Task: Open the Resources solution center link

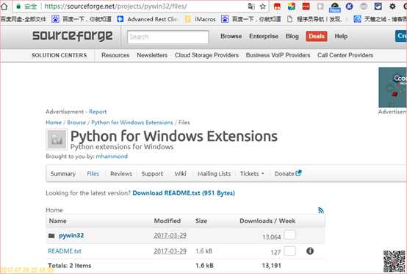Action: [115, 55]
